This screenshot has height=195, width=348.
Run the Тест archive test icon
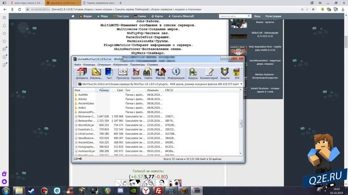[109, 74]
